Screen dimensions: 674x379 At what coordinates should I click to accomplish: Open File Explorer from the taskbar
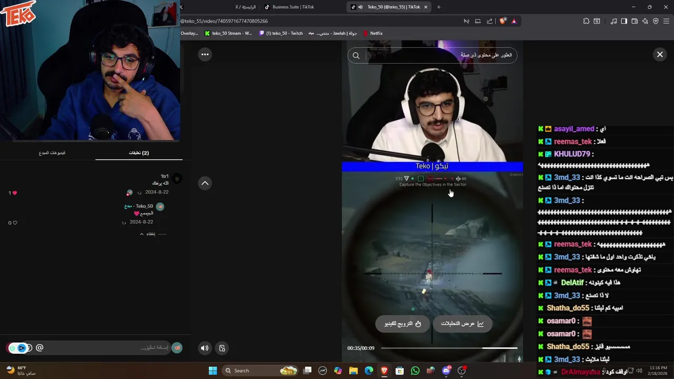tap(353, 371)
